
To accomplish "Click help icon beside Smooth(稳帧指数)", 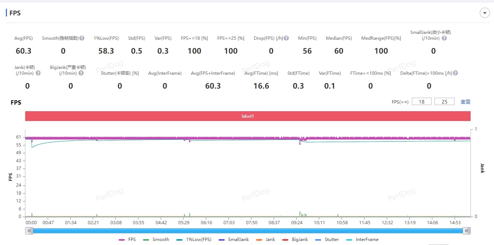I will 82,38.
